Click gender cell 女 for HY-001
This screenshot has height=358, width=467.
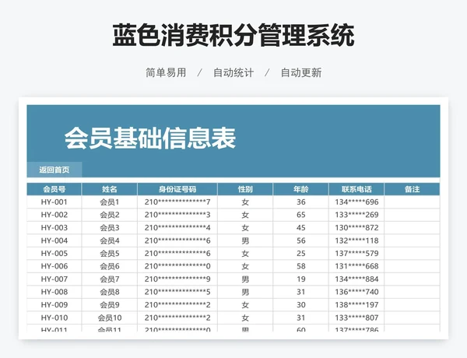pos(245,202)
